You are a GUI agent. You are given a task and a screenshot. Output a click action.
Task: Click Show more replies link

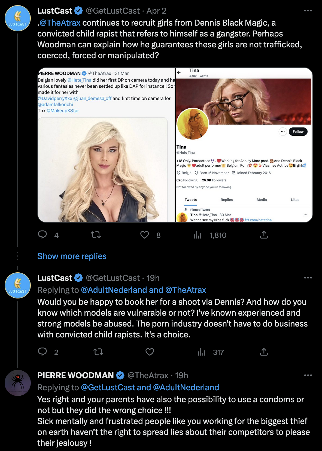pyautogui.click(x=72, y=256)
